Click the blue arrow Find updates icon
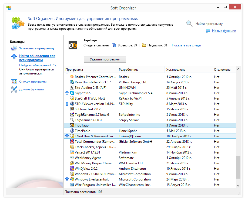Viewport: 245px width, 201px height. click(x=14, y=57)
